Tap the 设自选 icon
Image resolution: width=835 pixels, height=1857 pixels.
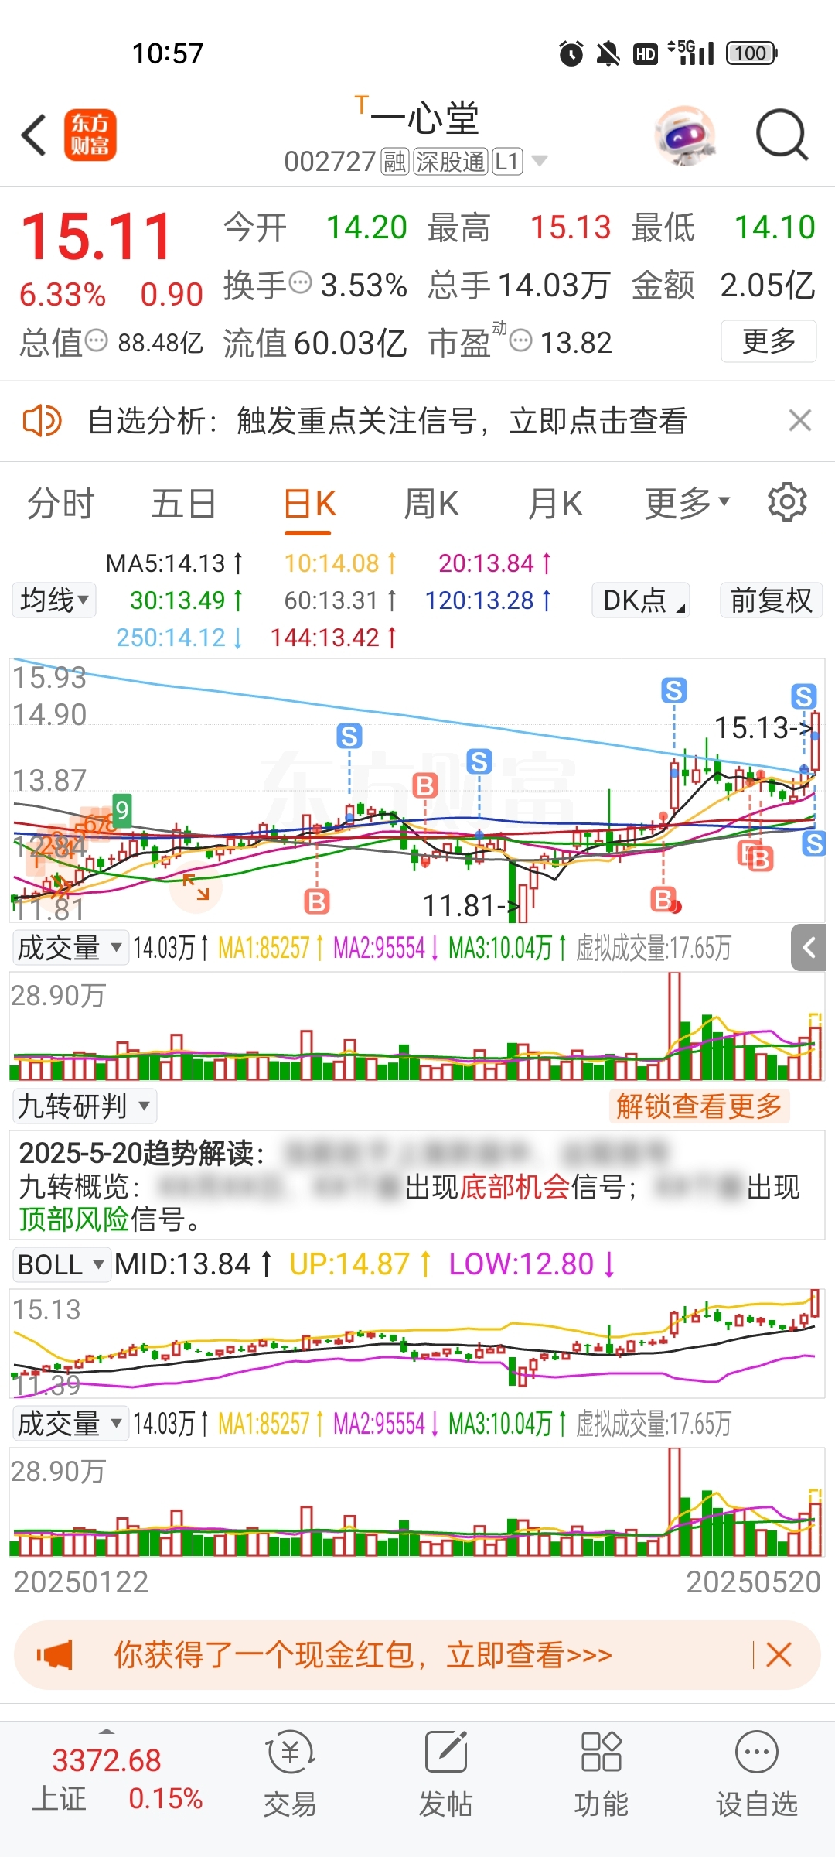(x=757, y=1752)
